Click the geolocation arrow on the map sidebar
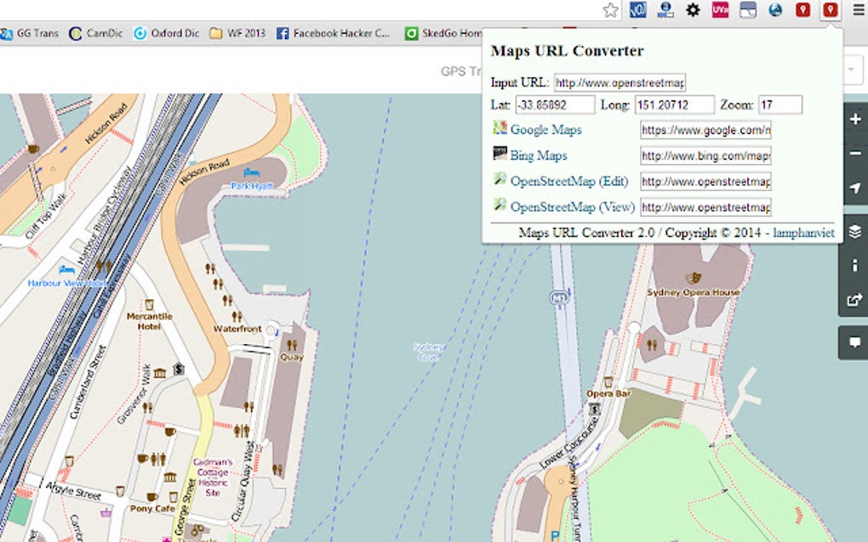Image resolution: width=868 pixels, height=542 pixels. coord(854,189)
